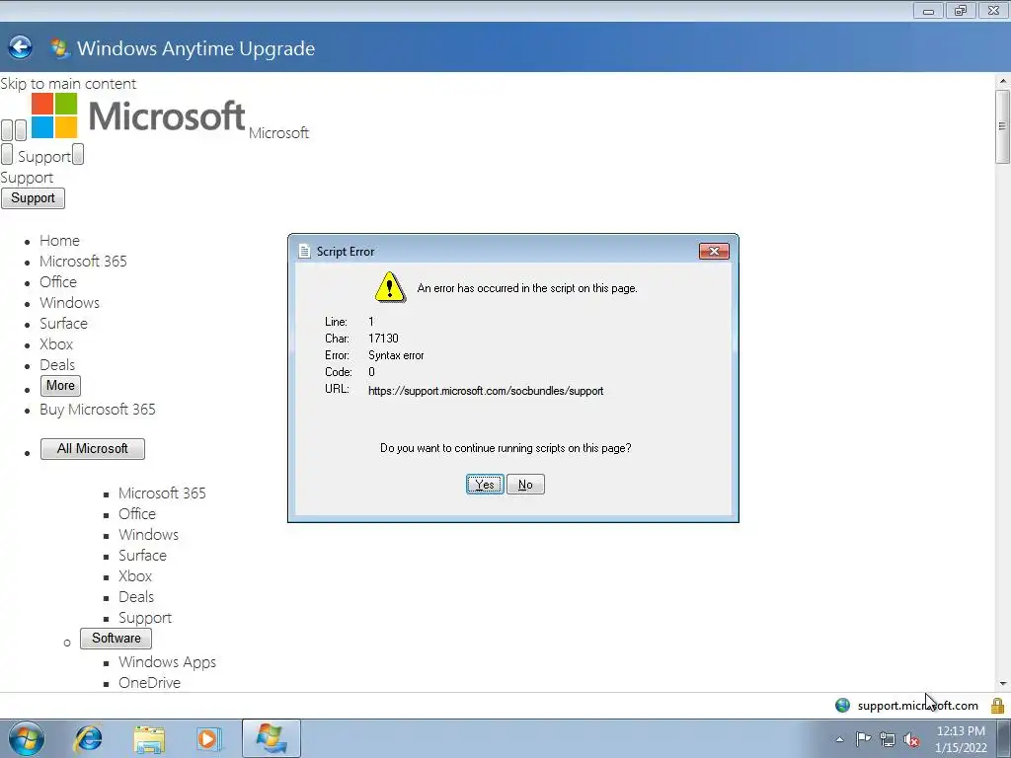The height and width of the screenshot is (758, 1011).
Task: Click the Script Error dialog title icon
Action: tap(304, 252)
